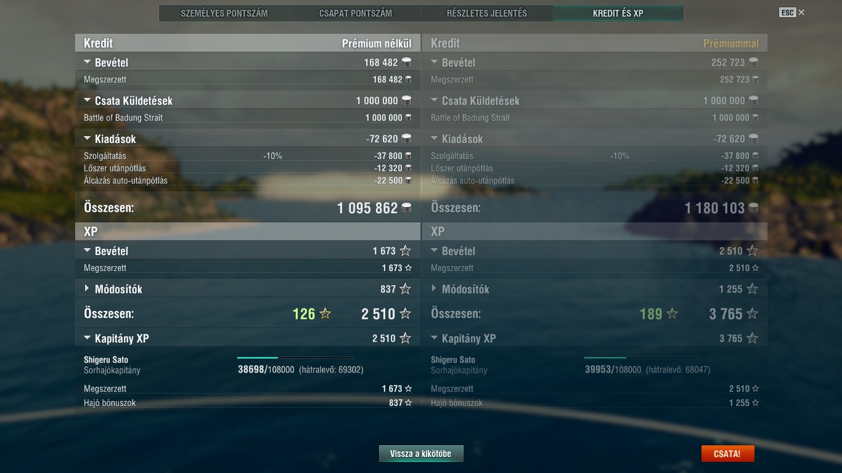The width and height of the screenshot is (842, 473).
Task: Click the Vissza a kikötőbe button
Action: click(x=421, y=454)
